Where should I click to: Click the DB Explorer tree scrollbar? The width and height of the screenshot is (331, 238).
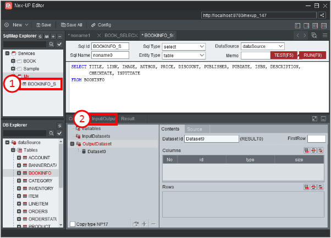pos(61,165)
